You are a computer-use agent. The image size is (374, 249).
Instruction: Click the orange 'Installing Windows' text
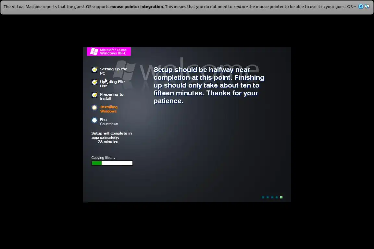tap(109, 109)
